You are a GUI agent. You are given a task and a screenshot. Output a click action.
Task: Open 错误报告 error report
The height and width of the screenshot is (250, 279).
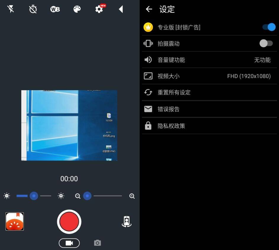click(209, 109)
